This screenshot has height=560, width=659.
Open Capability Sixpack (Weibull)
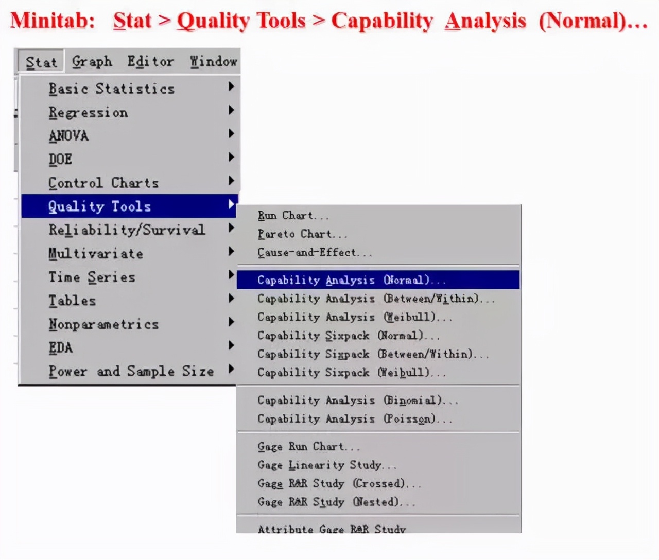point(378,373)
